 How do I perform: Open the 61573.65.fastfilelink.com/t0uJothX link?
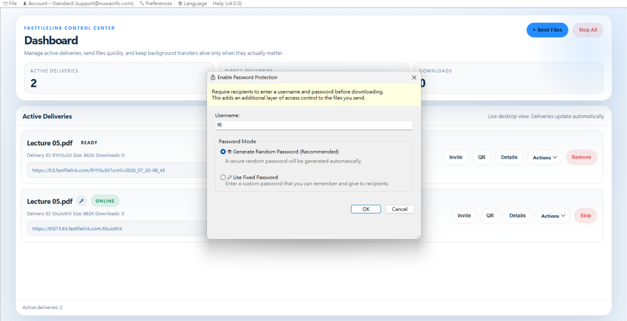click(x=77, y=229)
